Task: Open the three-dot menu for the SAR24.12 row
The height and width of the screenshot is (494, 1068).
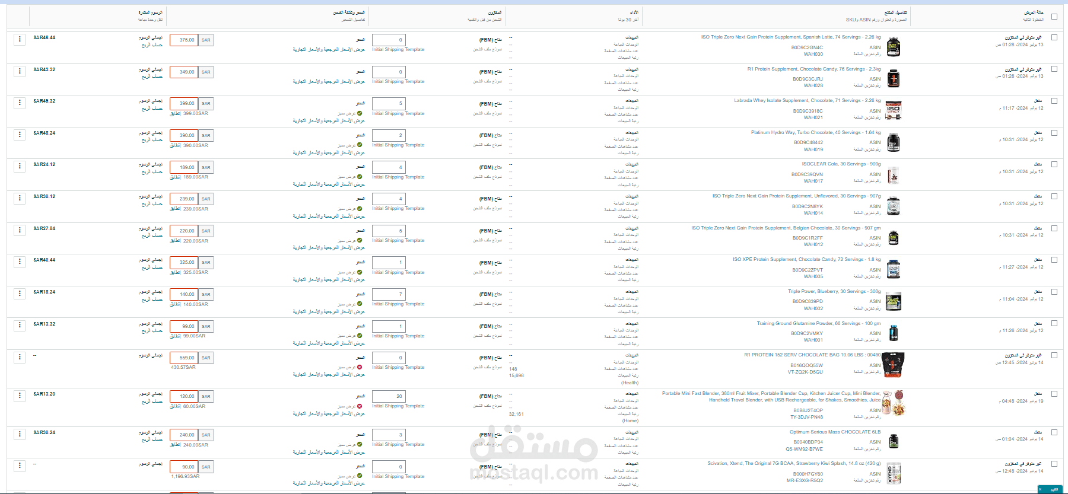Action: (x=20, y=166)
